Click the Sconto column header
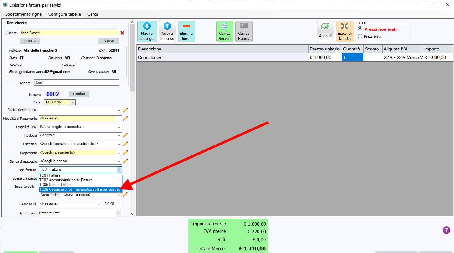This screenshot has width=454, height=253. pos(373,49)
